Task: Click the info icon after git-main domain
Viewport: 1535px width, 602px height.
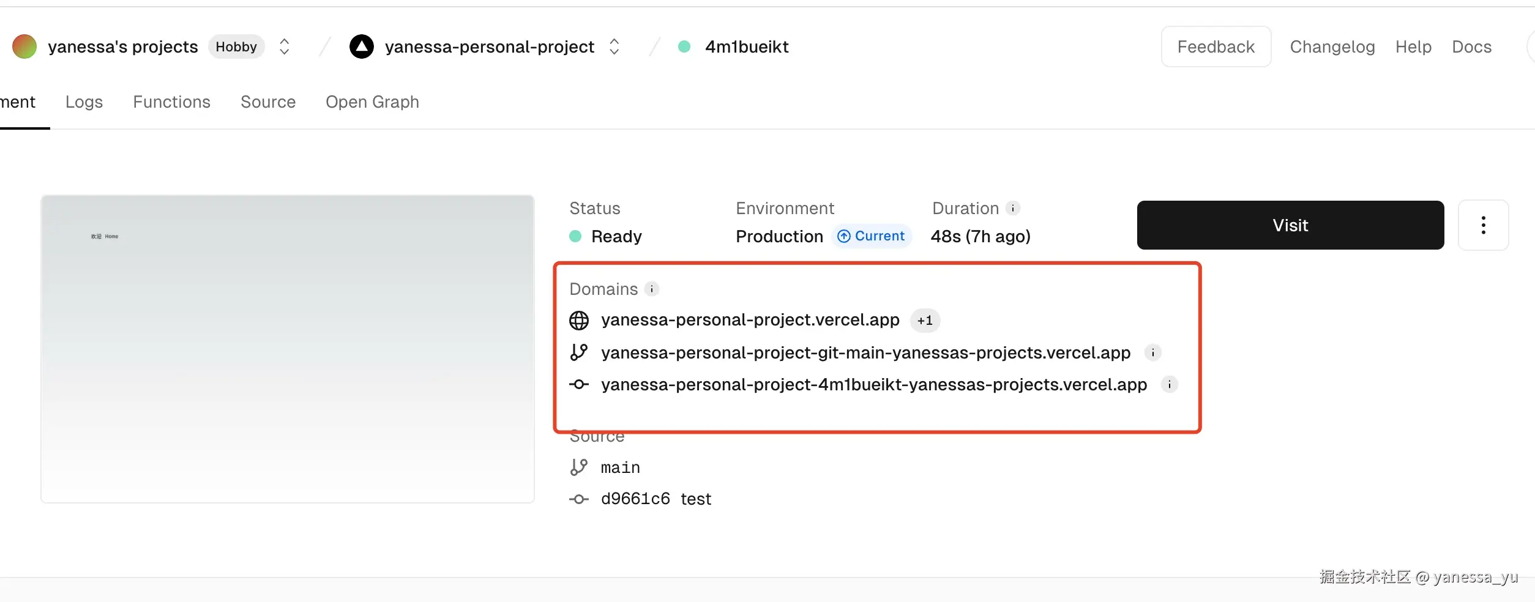Action: [x=1153, y=352]
